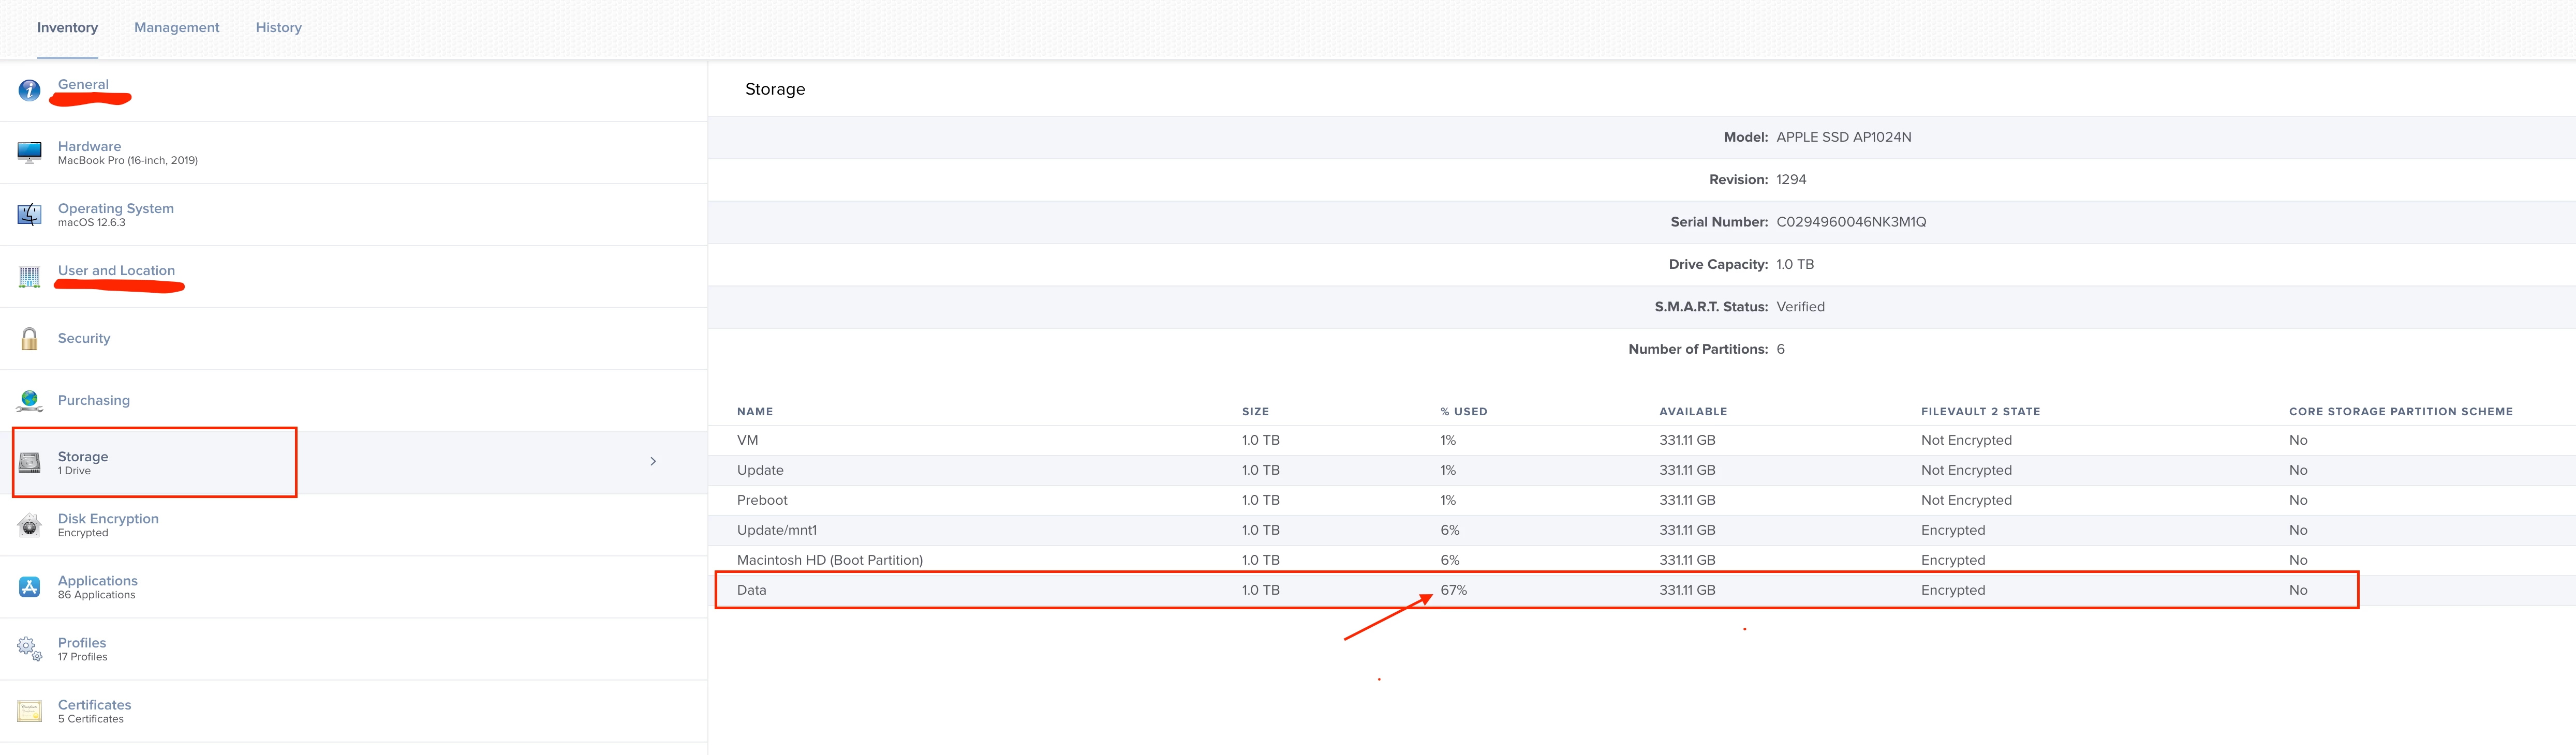This screenshot has width=2576, height=755.
Task: Click the Certificates document icon
Action: point(29,711)
